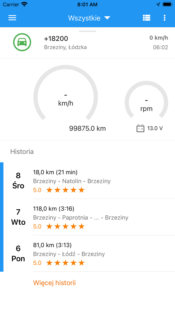Toggle the third star of Monday's trip rating
This screenshot has width=175, height=312.
[x=65, y=263]
